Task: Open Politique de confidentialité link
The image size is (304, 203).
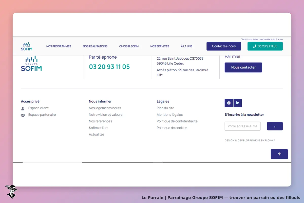Action: click(177, 121)
